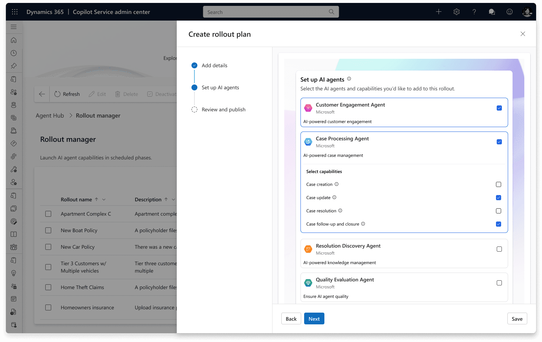Enable the Case resolution capability checkbox
Screen dimensions: 542x342
coord(499,211)
